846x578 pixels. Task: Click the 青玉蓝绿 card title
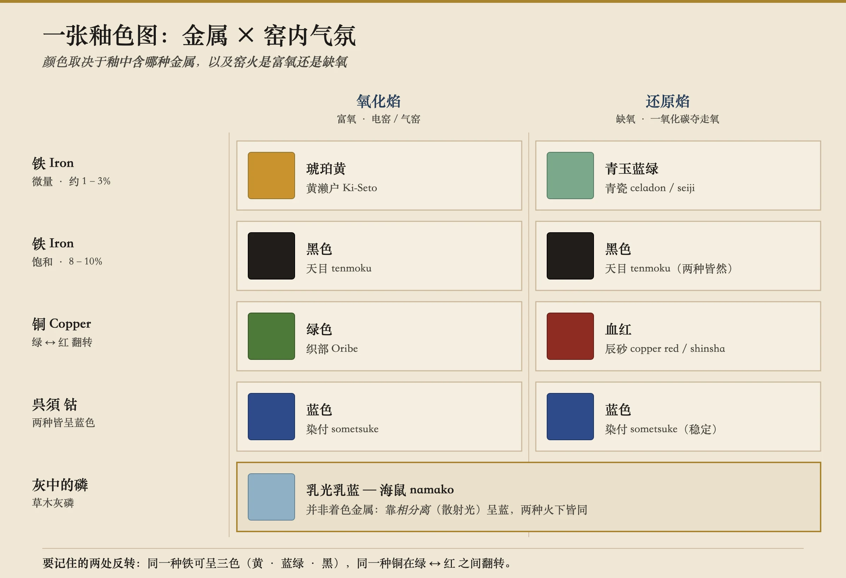pos(632,169)
